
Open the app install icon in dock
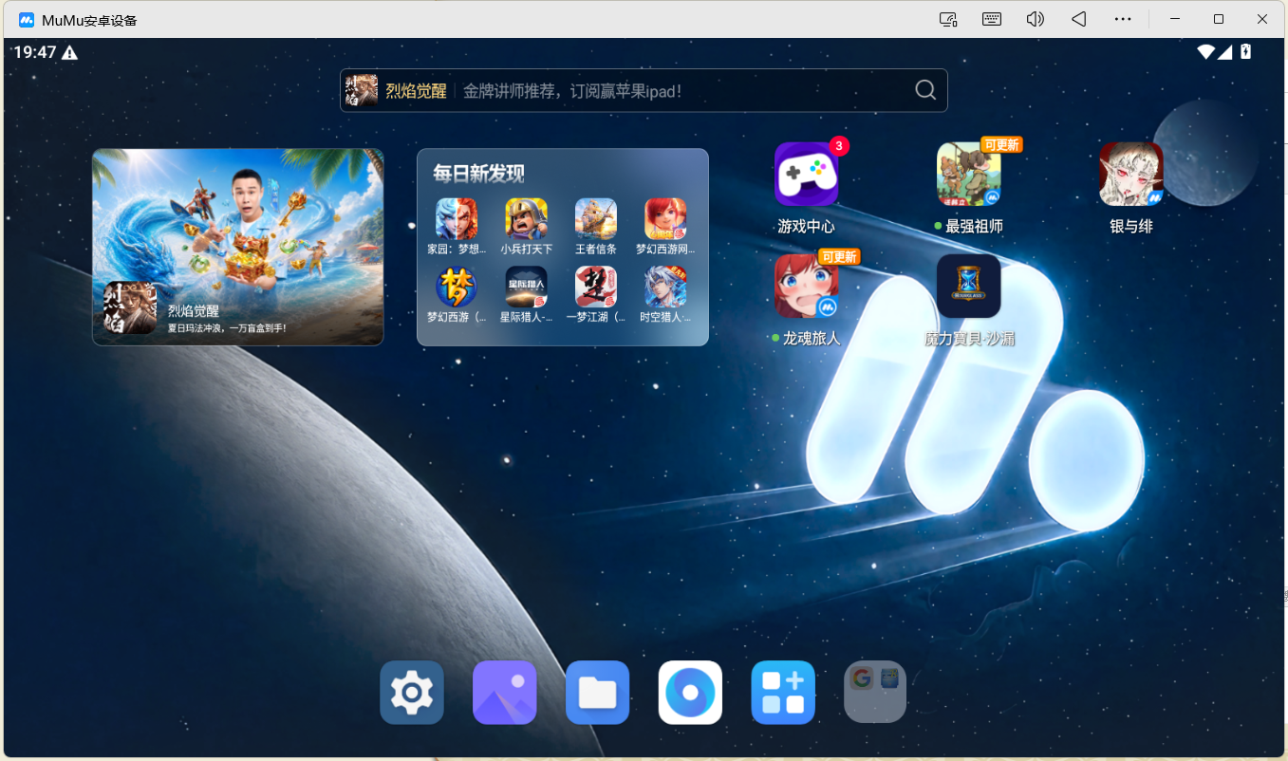[x=783, y=693]
